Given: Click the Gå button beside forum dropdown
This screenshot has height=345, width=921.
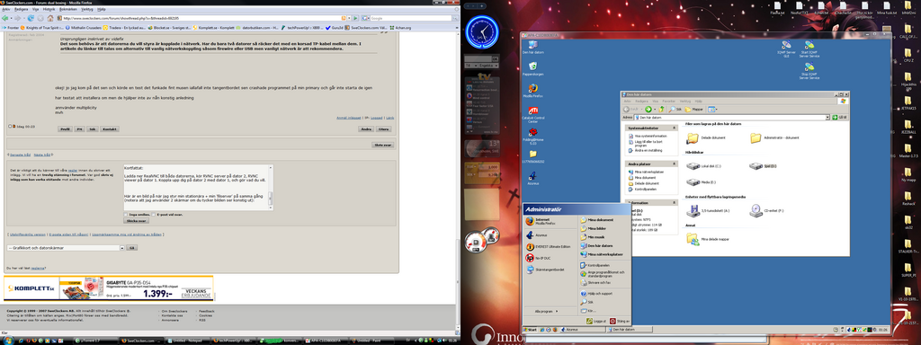Looking at the screenshot, I should pyautogui.click(x=131, y=248).
